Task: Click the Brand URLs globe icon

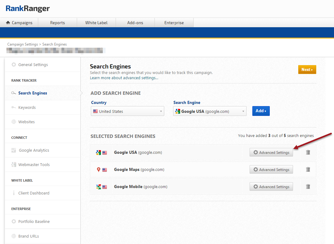Action: (x=14, y=236)
